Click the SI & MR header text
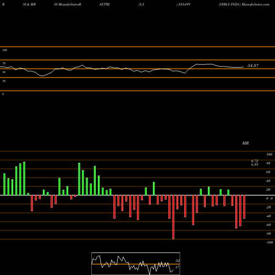This screenshot has height=275, width=275. click(x=29, y=4)
